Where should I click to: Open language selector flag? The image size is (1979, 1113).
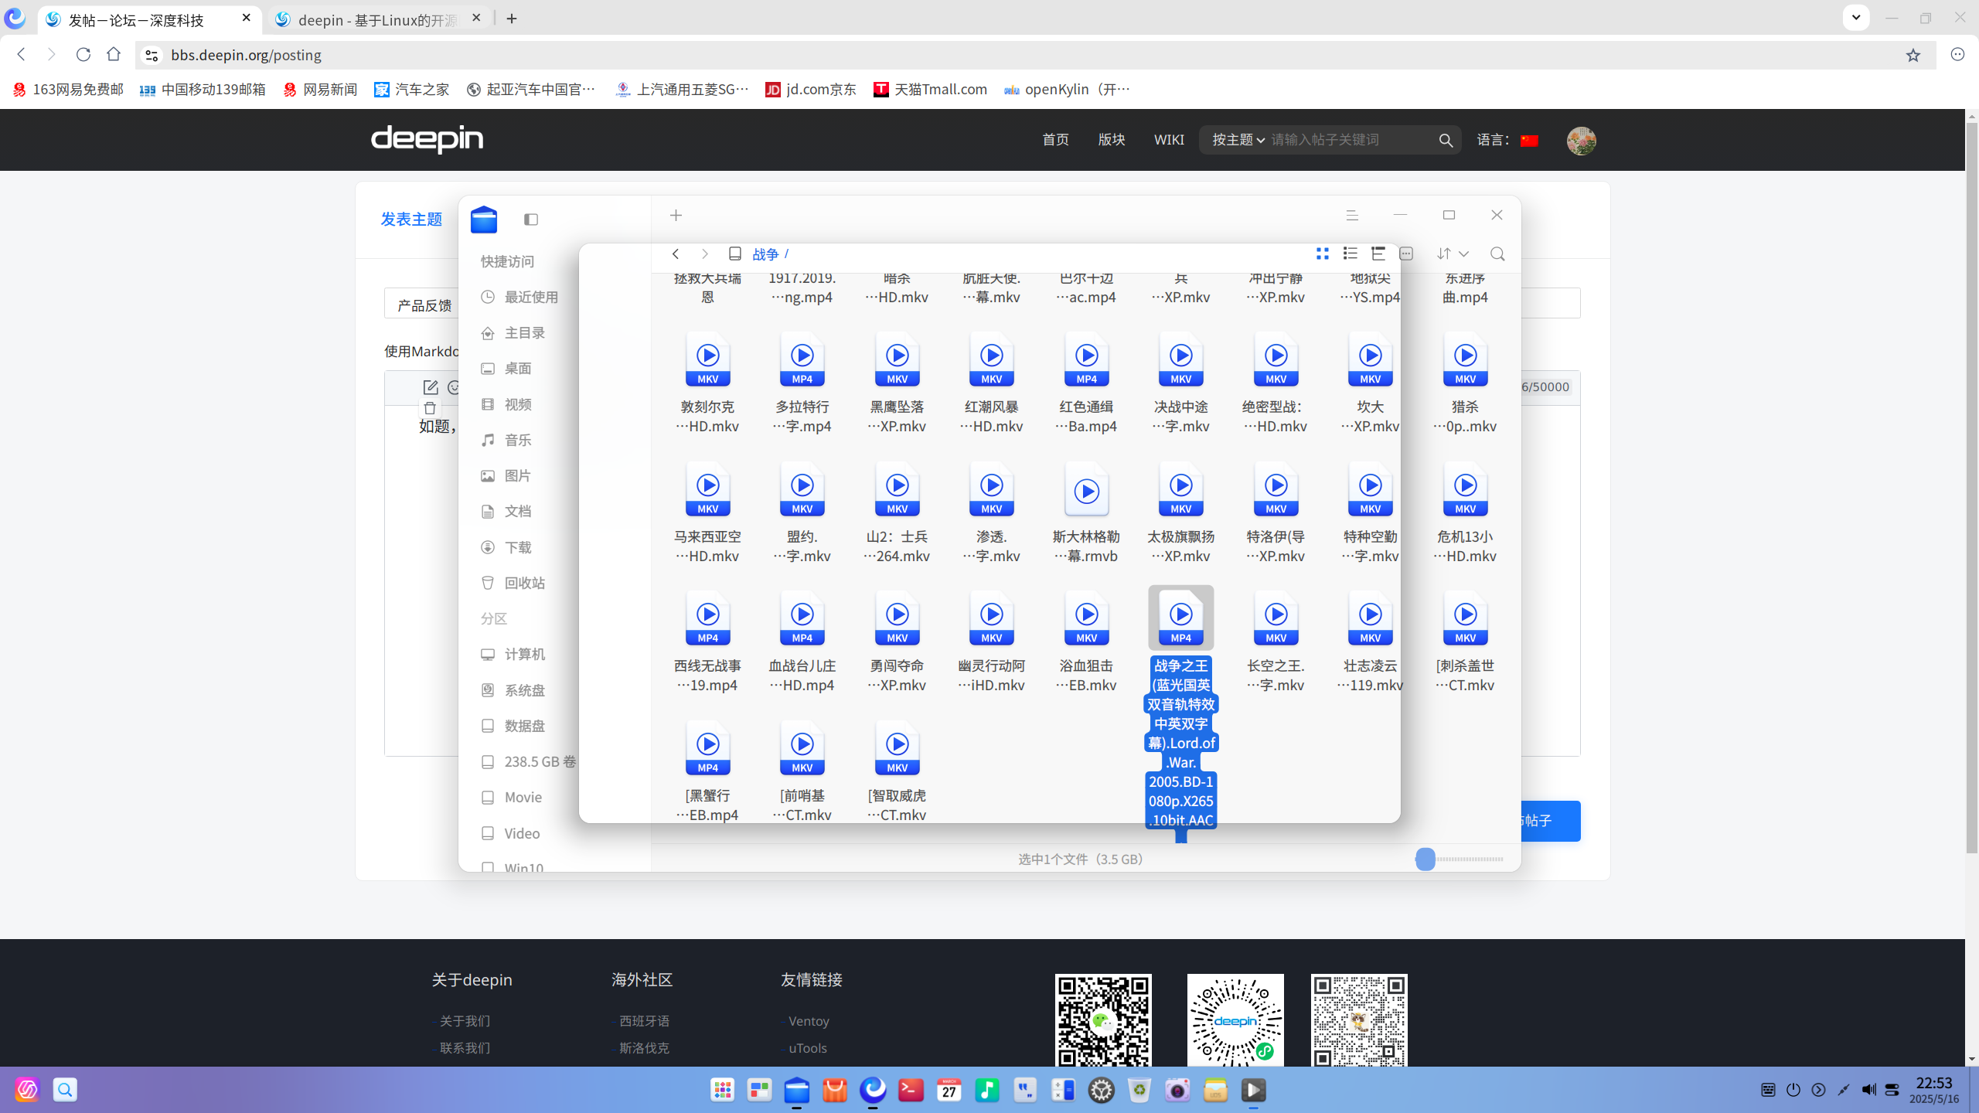click(x=1529, y=141)
